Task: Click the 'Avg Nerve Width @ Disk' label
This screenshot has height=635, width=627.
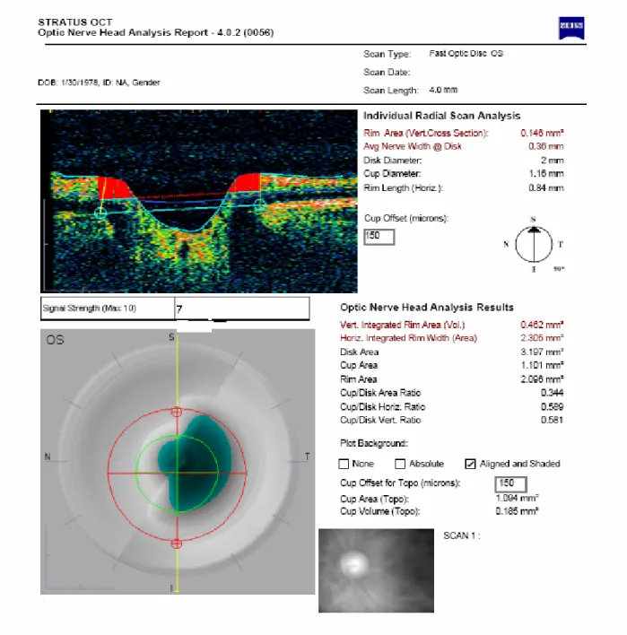Action: click(x=413, y=146)
